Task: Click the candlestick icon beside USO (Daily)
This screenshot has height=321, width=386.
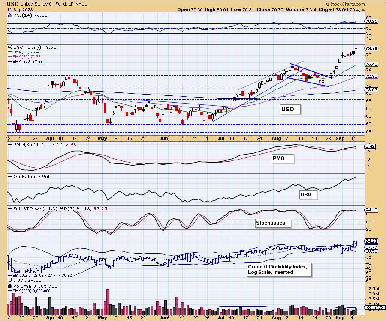Action: (x=10, y=47)
